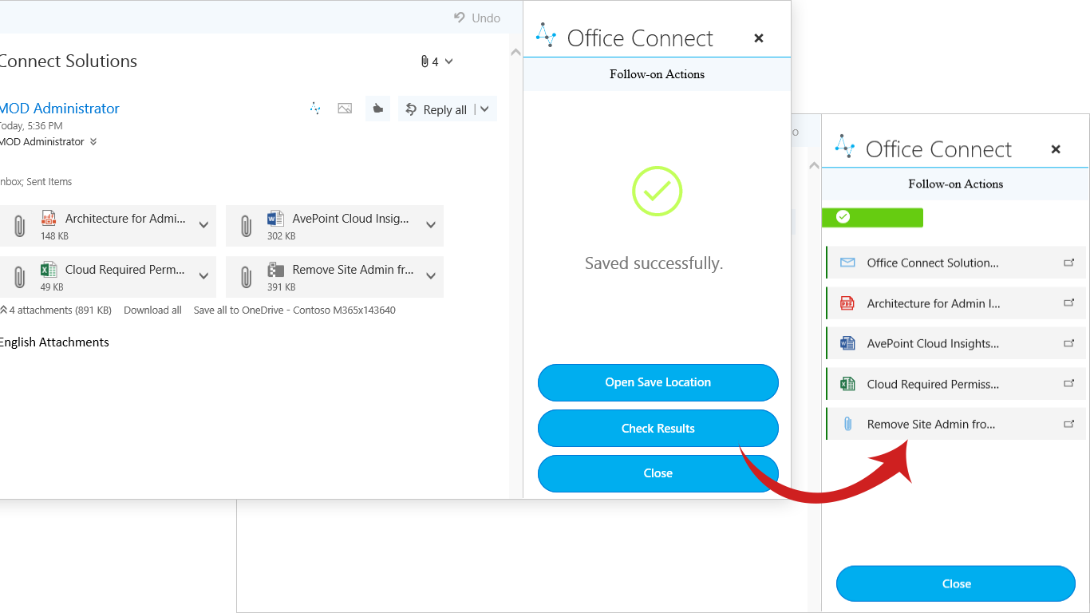The height and width of the screenshot is (613, 1090).
Task: Open the dropdown for Remove Site Admin fr... attachment
Action: coord(431,277)
